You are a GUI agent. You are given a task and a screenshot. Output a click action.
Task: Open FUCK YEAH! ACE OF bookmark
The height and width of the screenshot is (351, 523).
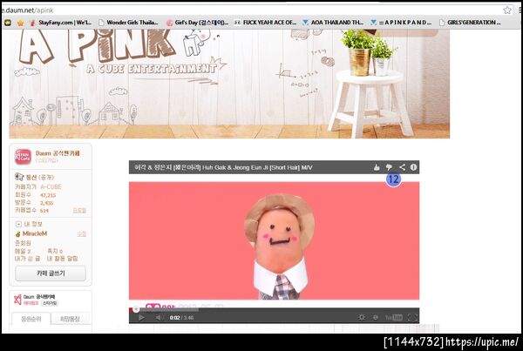pos(266,23)
